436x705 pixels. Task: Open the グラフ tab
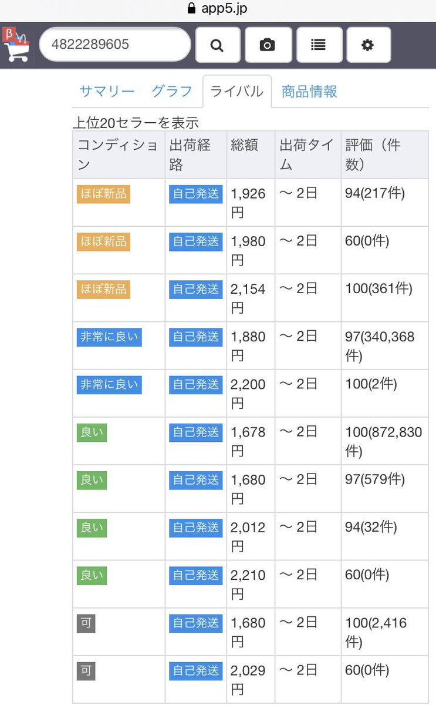(172, 92)
